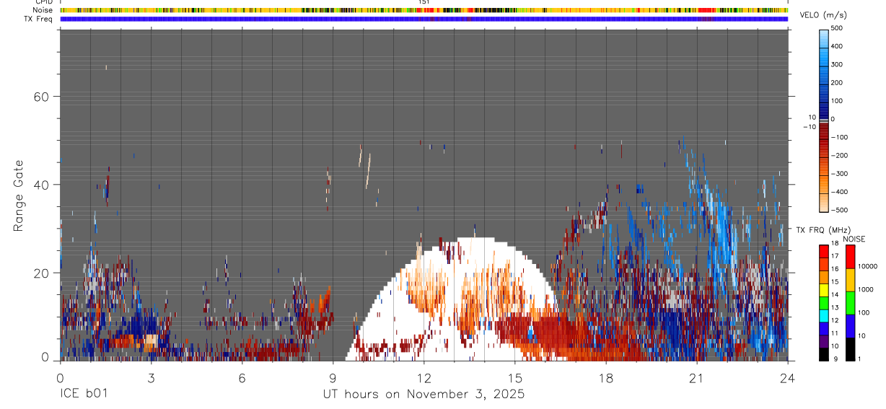Click the 9 tick on UT hours axis
Image resolution: width=886 pixels, height=409 pixels.
tap(333, 377)
